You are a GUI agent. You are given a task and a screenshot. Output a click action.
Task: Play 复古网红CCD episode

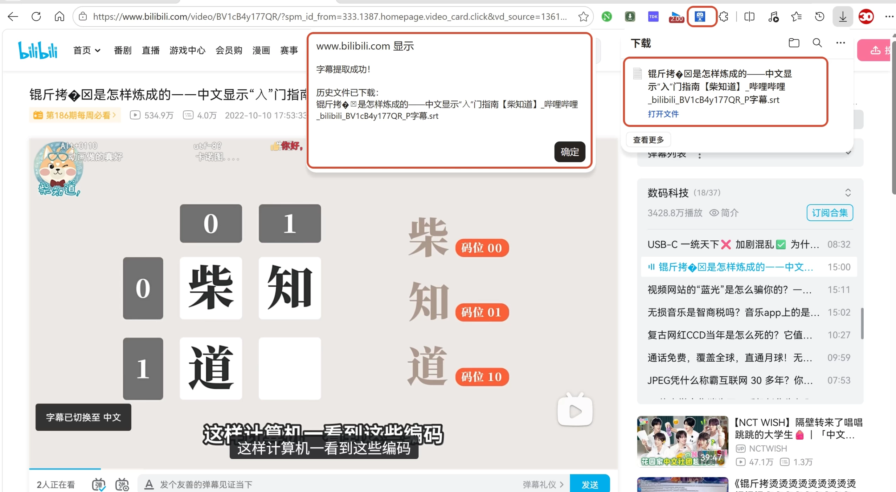748,335
